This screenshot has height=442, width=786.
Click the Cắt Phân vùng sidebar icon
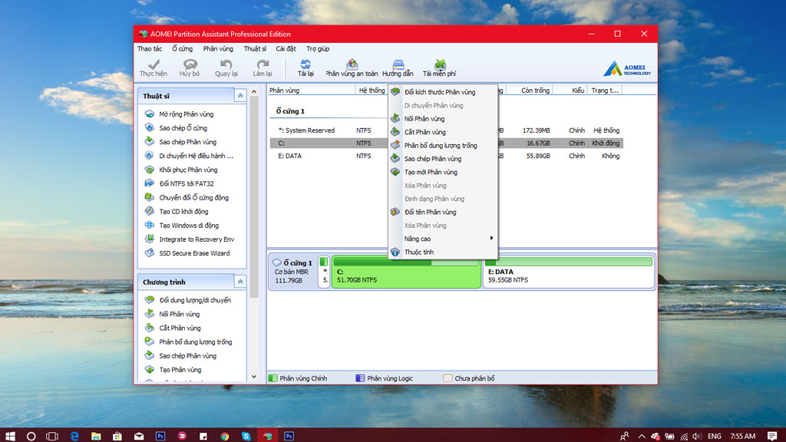tap(150, 328)
